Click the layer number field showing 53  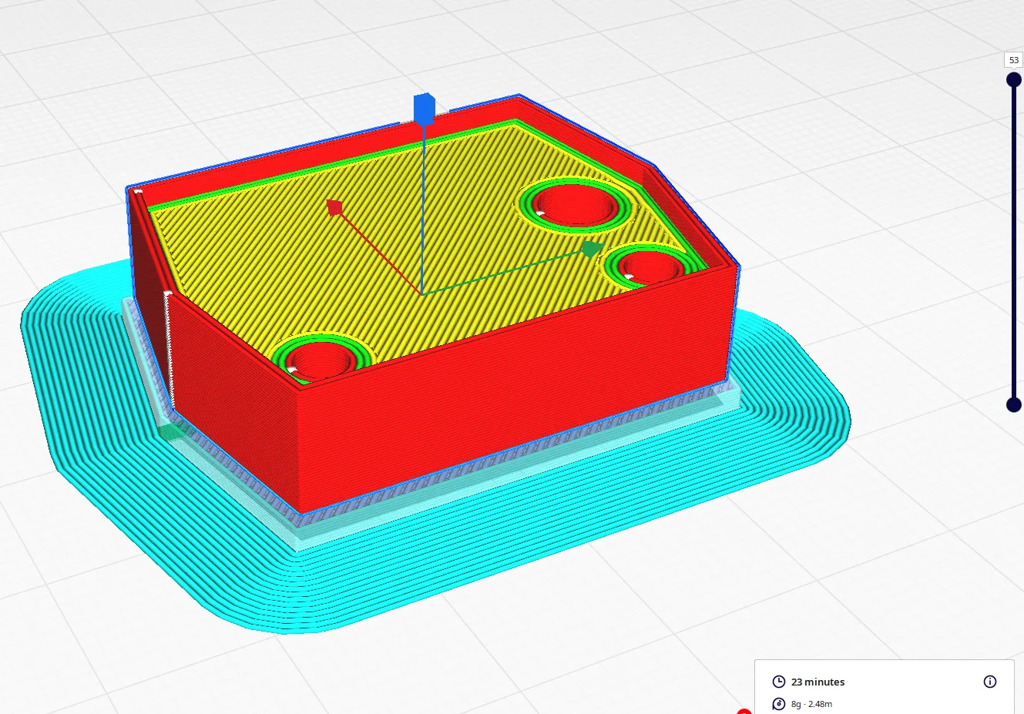pos(1014,60)
